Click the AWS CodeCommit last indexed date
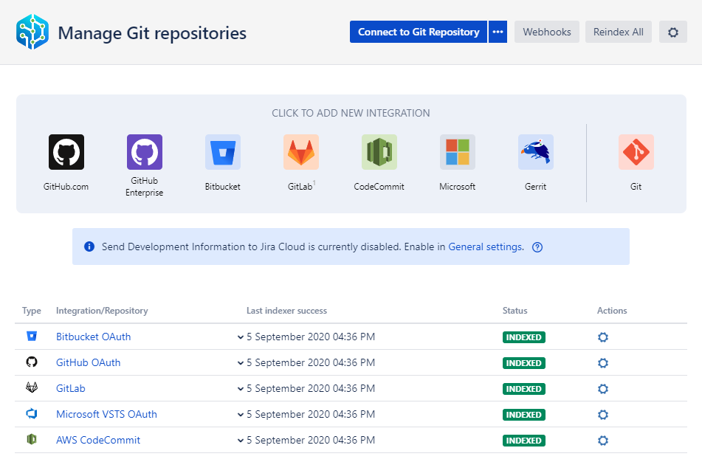 [x=311, y=440]
